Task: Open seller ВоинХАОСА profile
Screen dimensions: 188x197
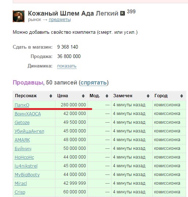Action: [x=28, y=114]
